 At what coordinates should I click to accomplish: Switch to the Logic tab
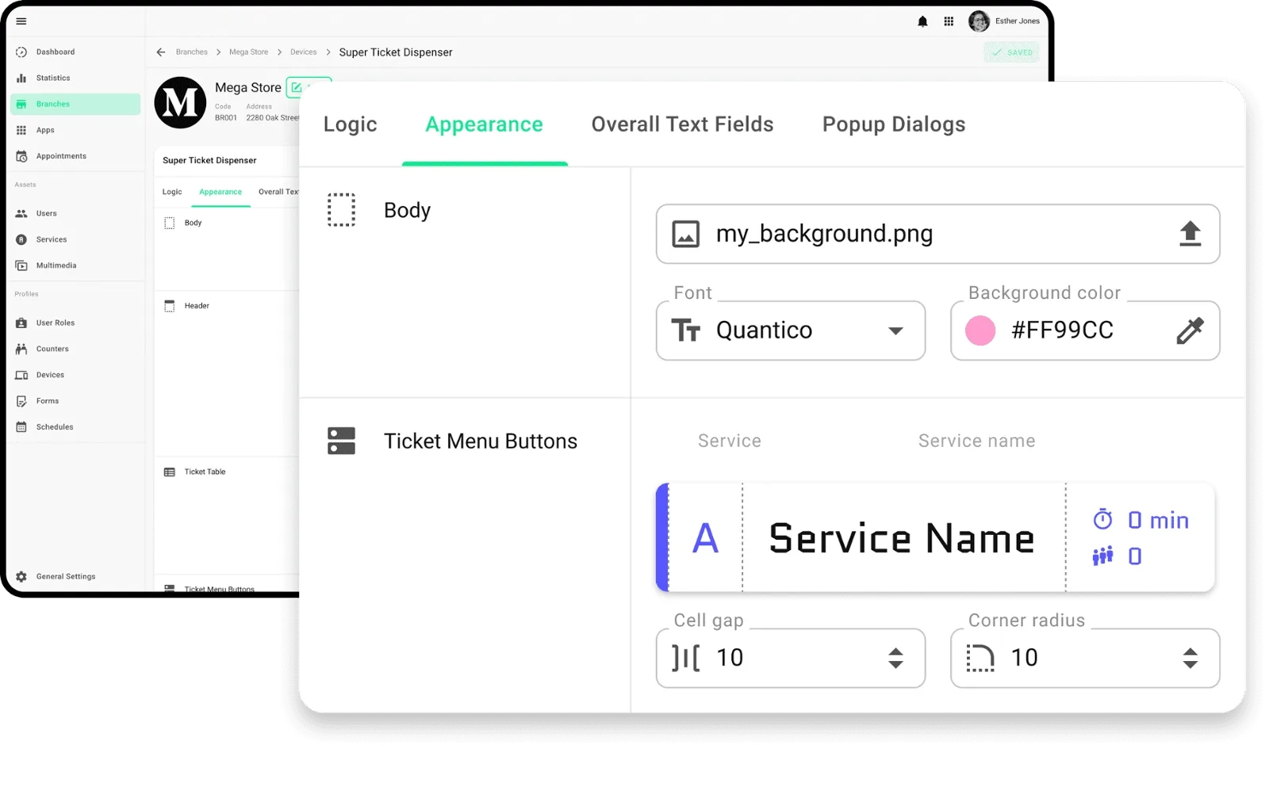pyautogui.click(x=350, y=125)
